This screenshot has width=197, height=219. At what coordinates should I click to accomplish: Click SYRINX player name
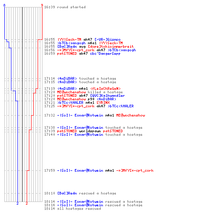point(103,102)
